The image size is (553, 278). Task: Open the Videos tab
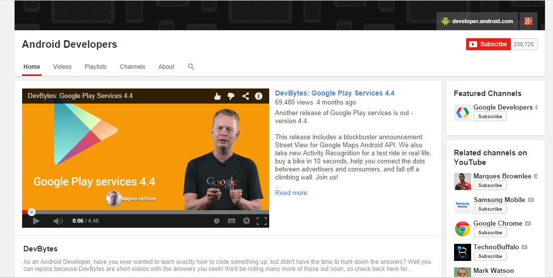tap(62, 67)
